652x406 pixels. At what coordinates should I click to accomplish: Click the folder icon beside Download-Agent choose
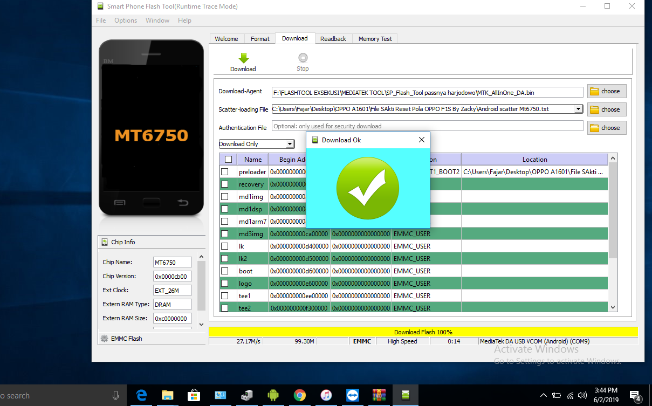click(594, 91)
